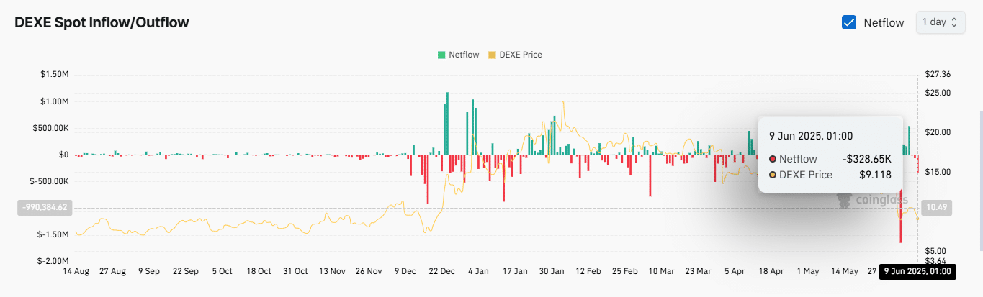
Task: Click the 1 May date label
Action: [808, 272]
